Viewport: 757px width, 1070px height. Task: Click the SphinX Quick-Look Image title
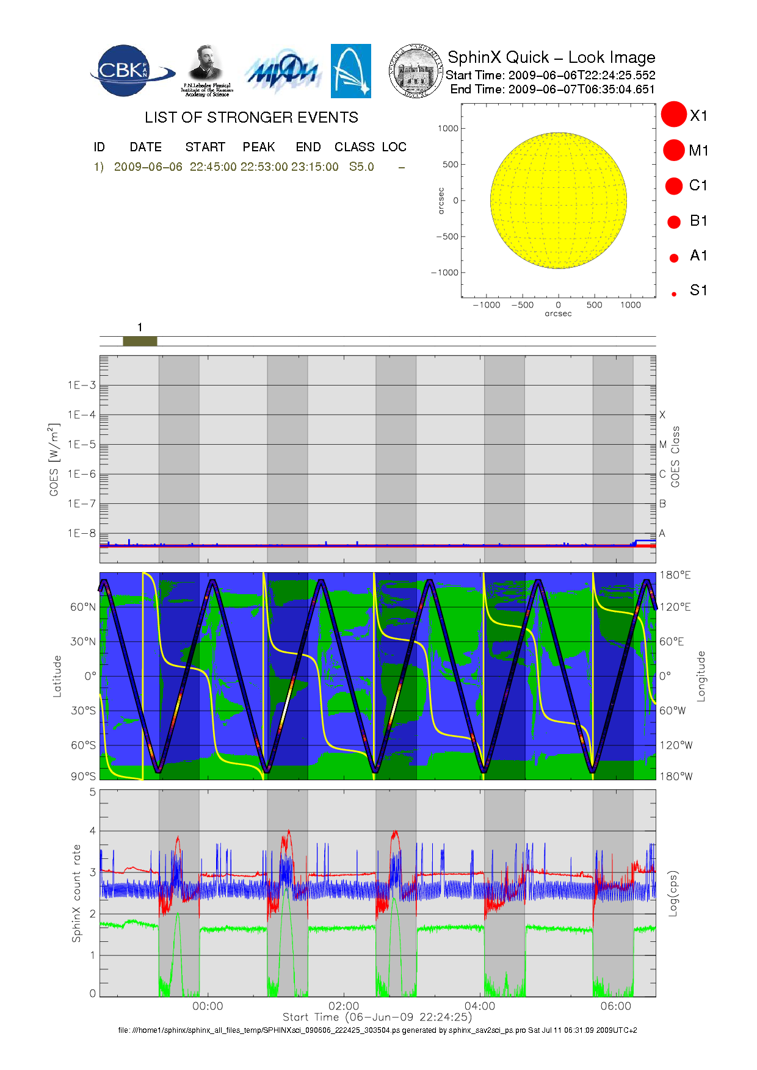click(551, 57)
